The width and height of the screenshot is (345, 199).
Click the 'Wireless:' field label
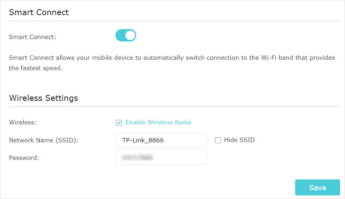pyautogui.click(x=22, y=122)
